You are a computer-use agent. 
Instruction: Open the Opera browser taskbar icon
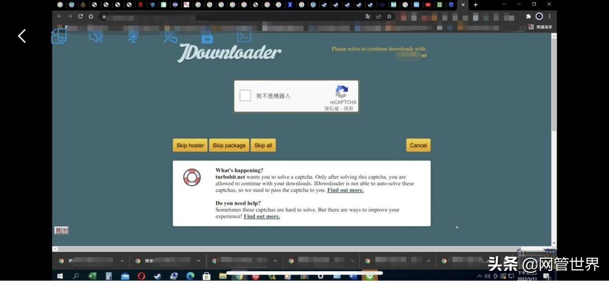(x=141, y=276)
